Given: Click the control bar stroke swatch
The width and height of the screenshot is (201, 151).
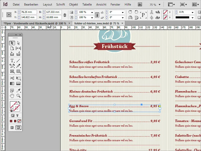Looking at the screenshot, I should click(165, 17).
